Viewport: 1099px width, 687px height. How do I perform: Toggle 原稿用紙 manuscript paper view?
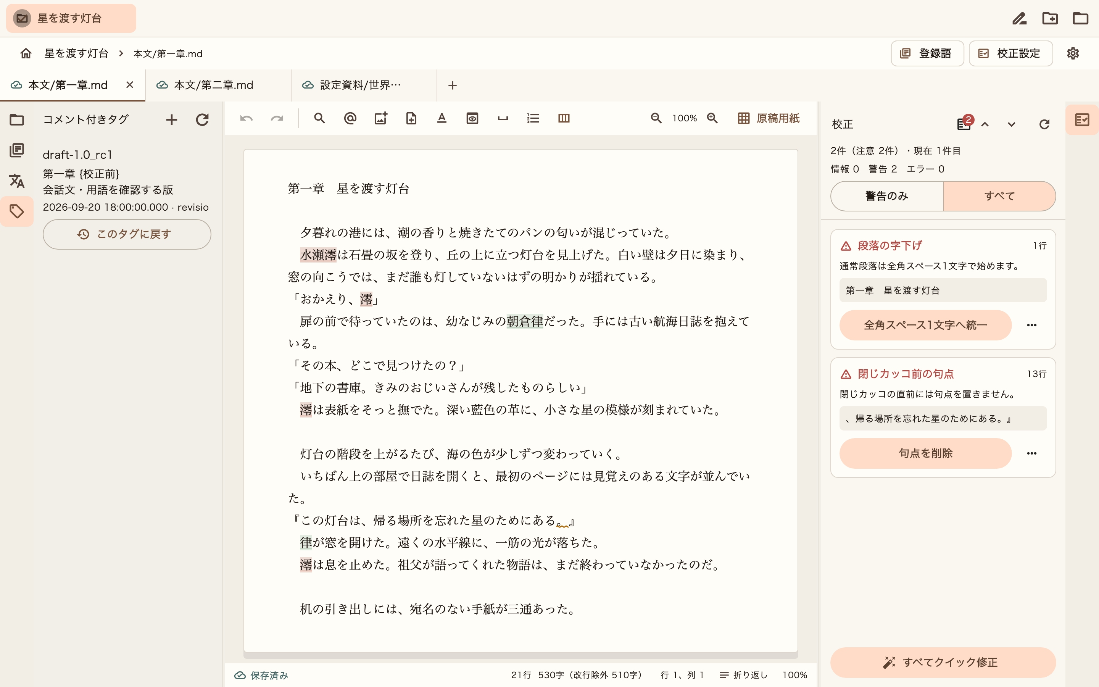pos(769,119)
